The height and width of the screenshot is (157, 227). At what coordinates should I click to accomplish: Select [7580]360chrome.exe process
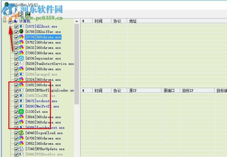(43, 122)
